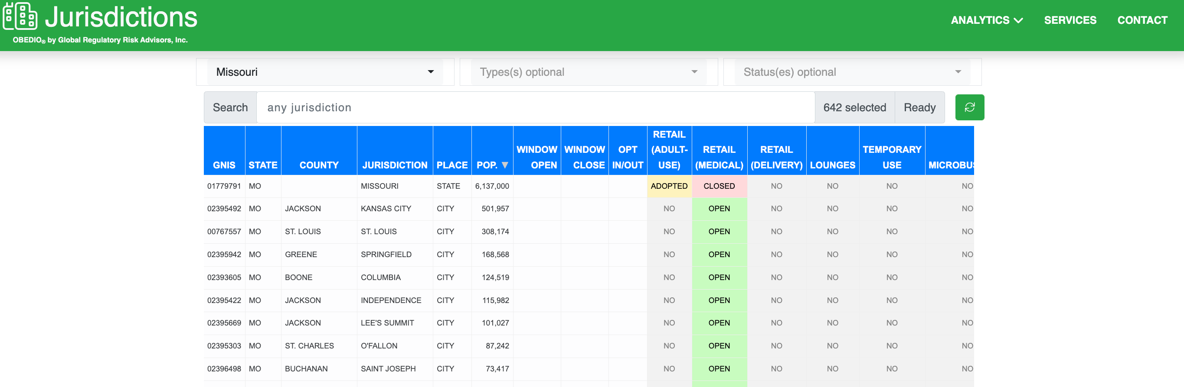Viewport: 1184px width, 387px height.
Task: Click the OPEN cell for Kansas City
Action: point(719,209)
